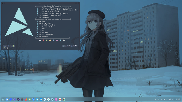Click the 'Ryzen 7 8845HS' CPU line
Screen dimensions: 182x102
(60, 10)
